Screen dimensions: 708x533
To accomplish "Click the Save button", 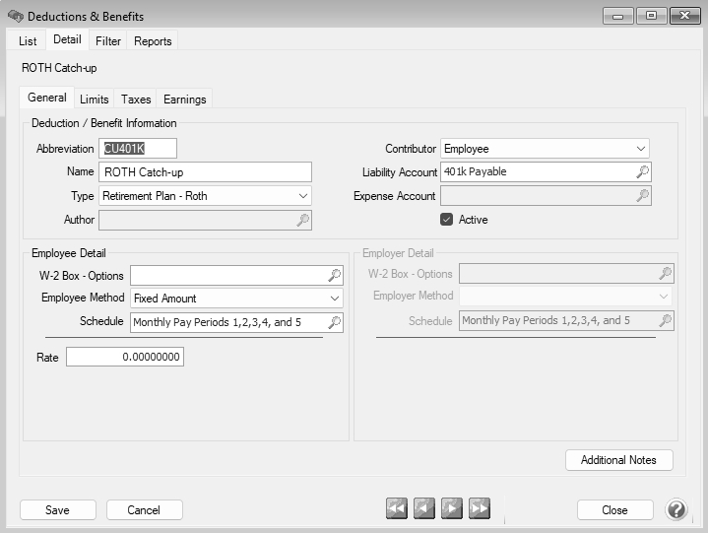I will pos(58,510).
